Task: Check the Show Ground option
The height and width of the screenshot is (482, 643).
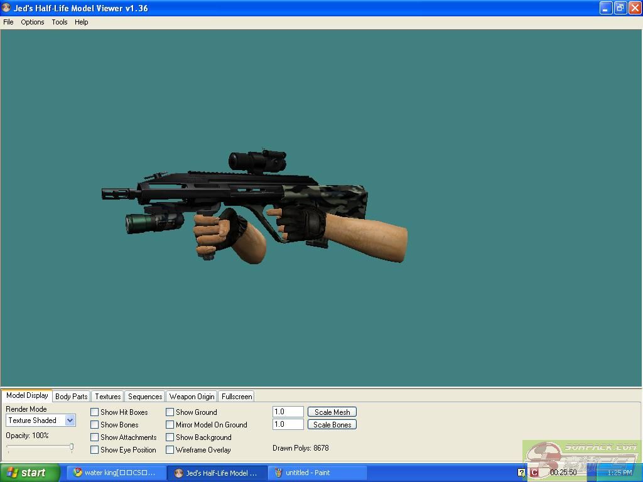Action: 170,412
